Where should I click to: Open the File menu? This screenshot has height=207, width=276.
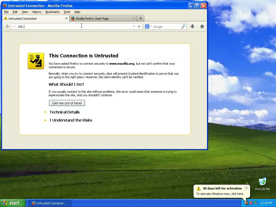coord(6,12)
